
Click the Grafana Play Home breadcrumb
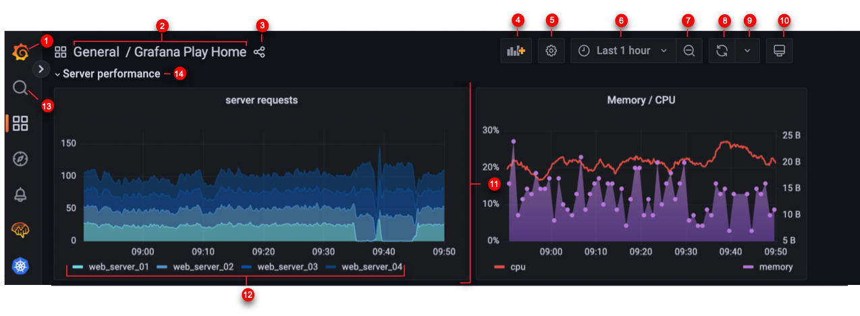(x=190, y=51)
